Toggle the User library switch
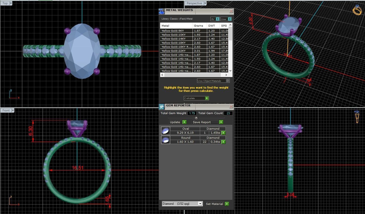 (226, 19)
